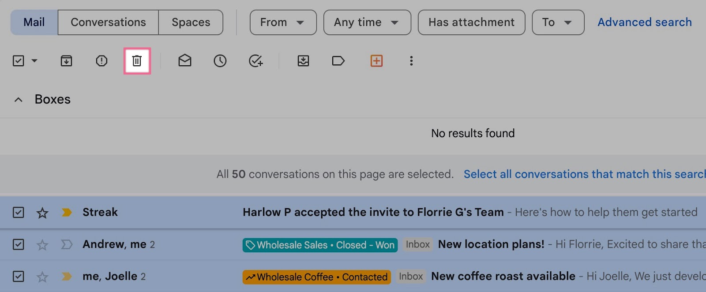The image size is (706, 292).
Task: Select the Delete trash icon
Action: coord(136,61)
